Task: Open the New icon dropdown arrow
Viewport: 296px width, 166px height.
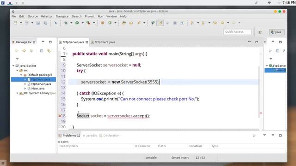Action: point(21,23)
